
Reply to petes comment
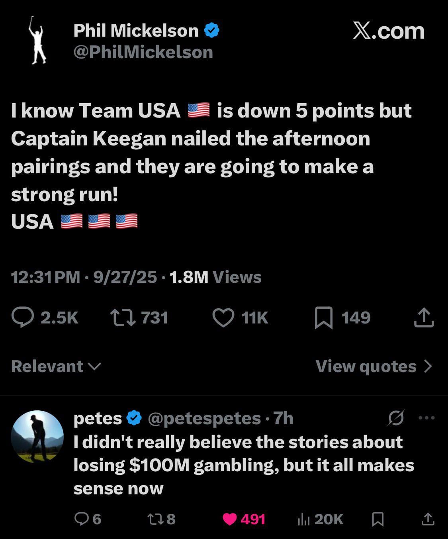click(81, 519)
